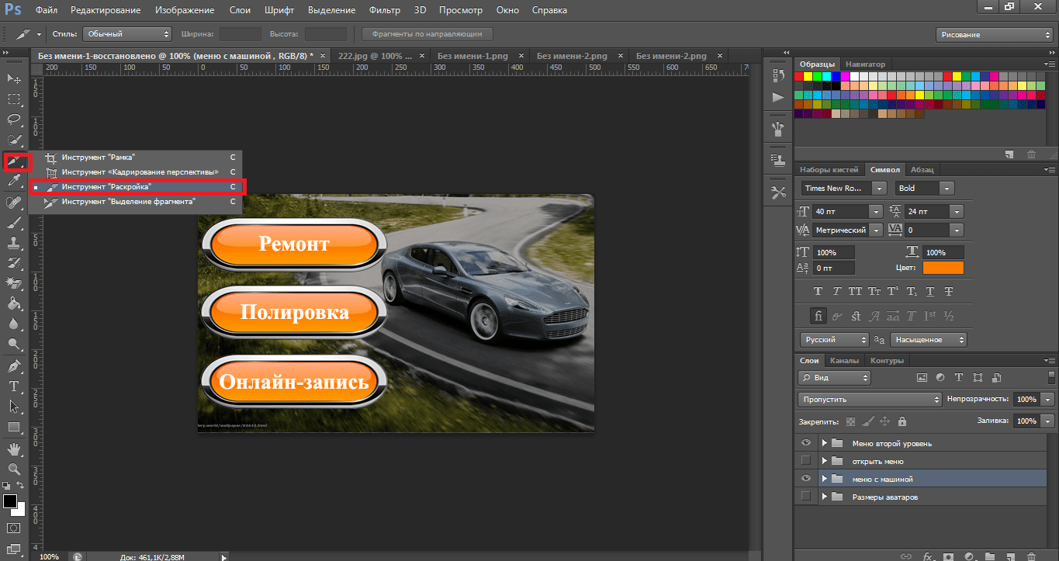Show the "Размеры аватаров" layer group

[x=806, y=497]
